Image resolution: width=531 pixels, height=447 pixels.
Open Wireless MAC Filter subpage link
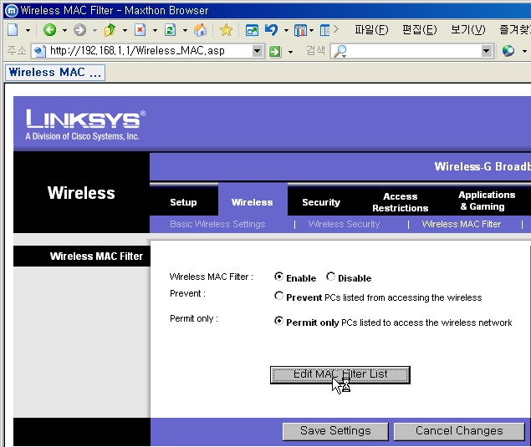pyautogui.click(x=462, y=224)
